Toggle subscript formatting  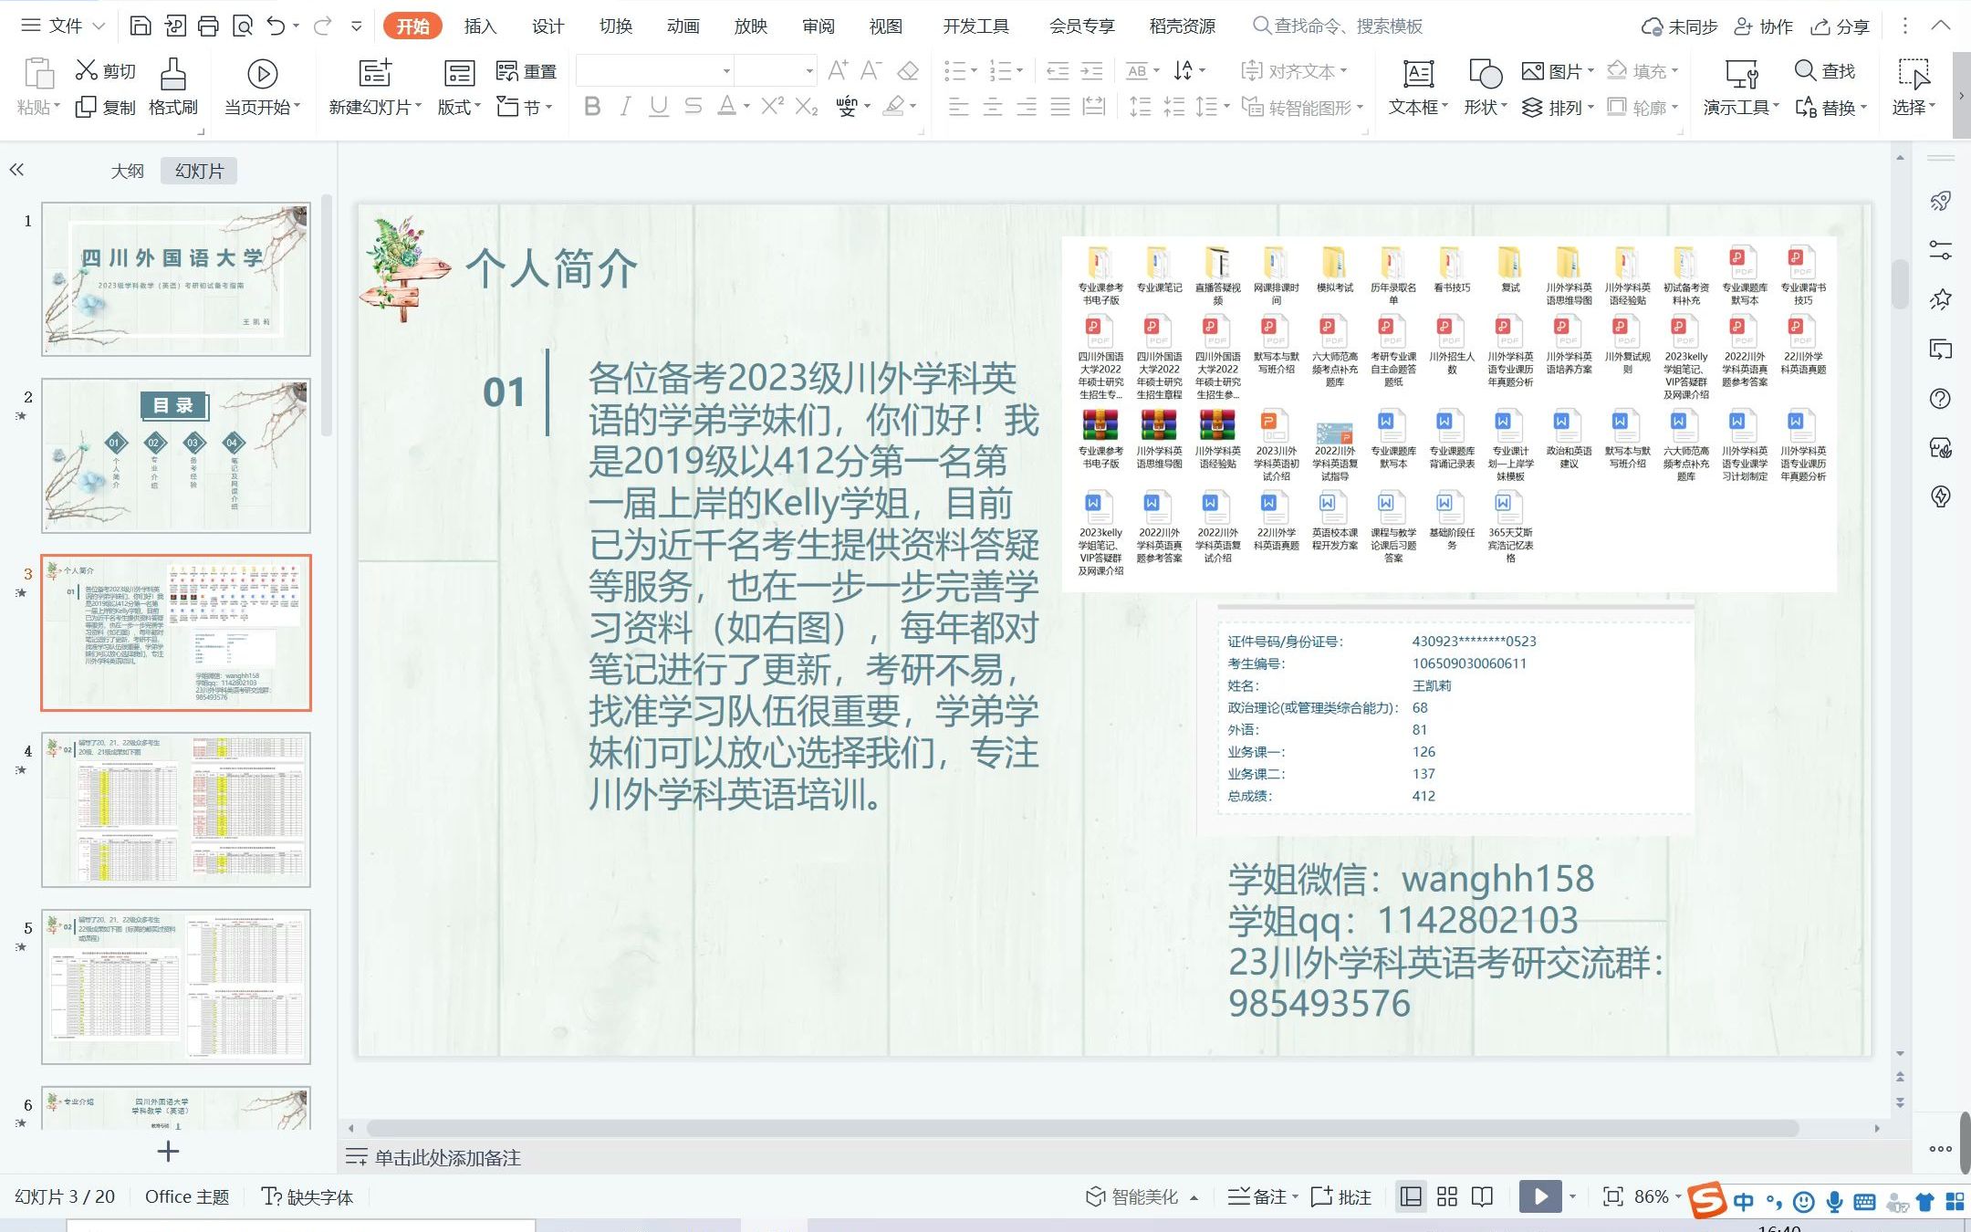click(x=807, y=107)
